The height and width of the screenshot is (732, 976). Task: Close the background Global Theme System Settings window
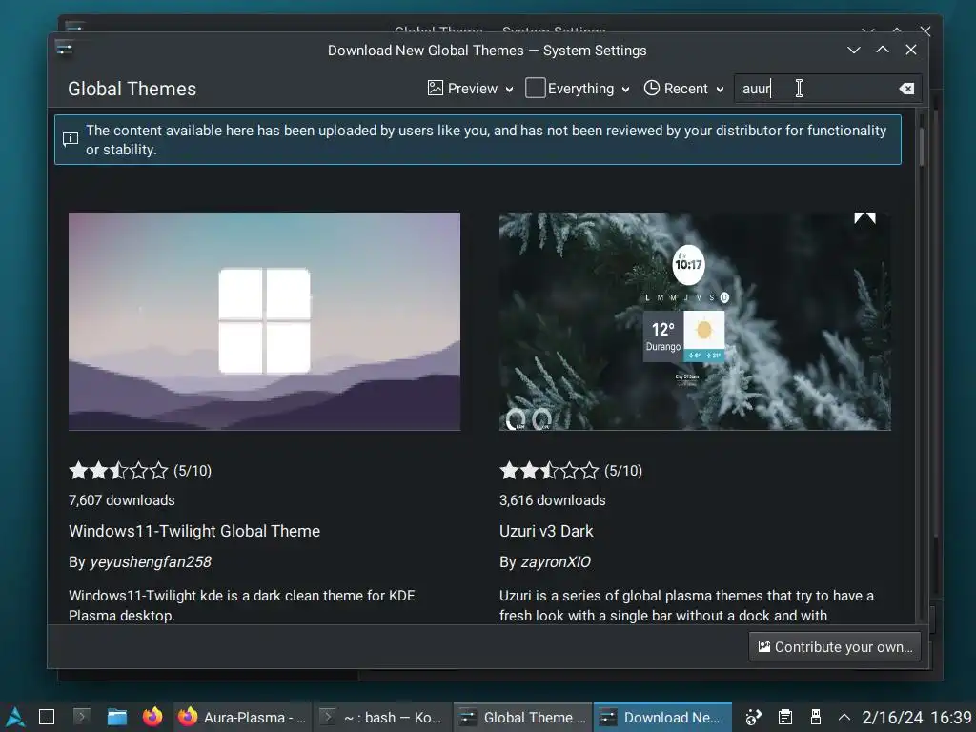pos(925,30)
